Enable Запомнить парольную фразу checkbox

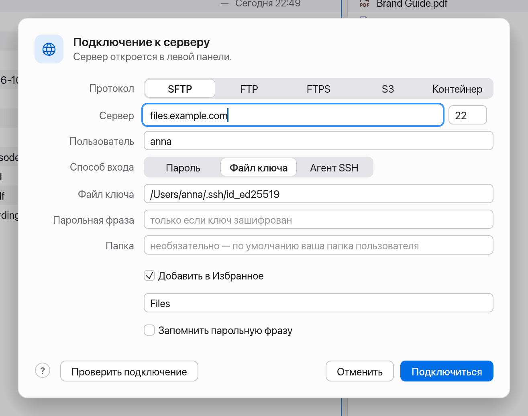coord(149,330)
